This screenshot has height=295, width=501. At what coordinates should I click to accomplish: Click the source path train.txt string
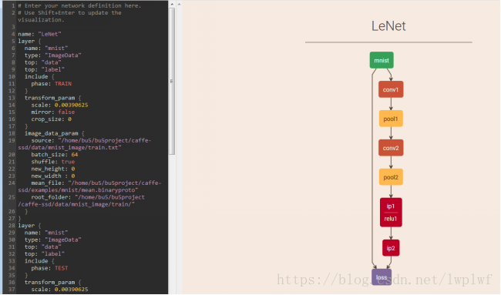[85, 144]
